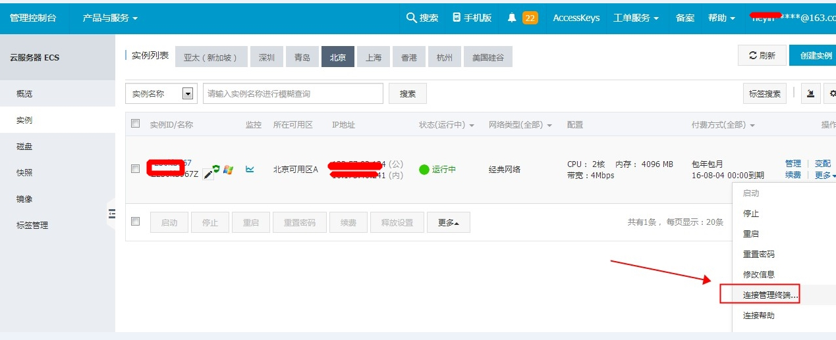Click the Windows OS logo icon
Screen dimensions: 836x340
click(228, 170)
